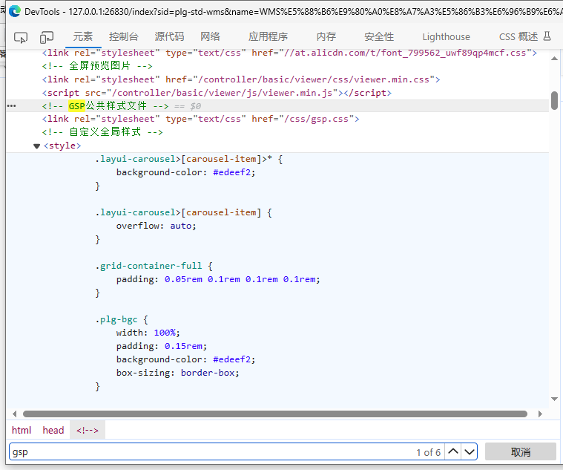Select html in the breadcrumb
563x470 pixels.
(x=22, y=430)
